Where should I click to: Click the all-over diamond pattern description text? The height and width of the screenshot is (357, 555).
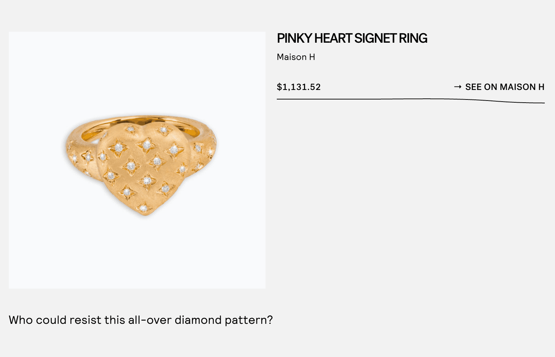(141, 320)
